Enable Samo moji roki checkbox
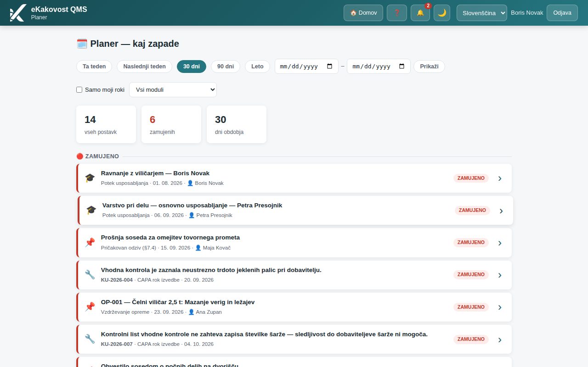588x367 pixels. [x=79, y=90]
